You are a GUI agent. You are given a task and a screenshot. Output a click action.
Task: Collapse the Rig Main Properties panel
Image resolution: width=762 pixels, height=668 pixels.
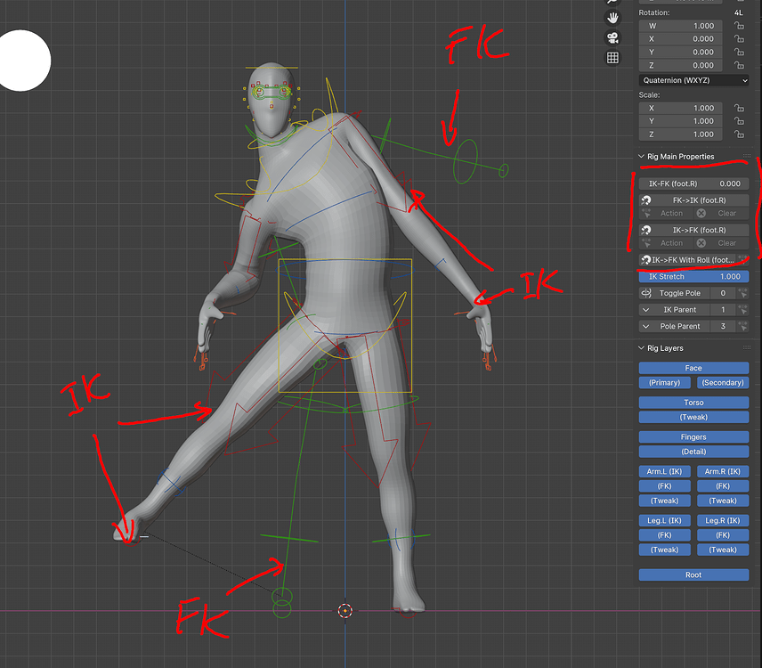641,157
